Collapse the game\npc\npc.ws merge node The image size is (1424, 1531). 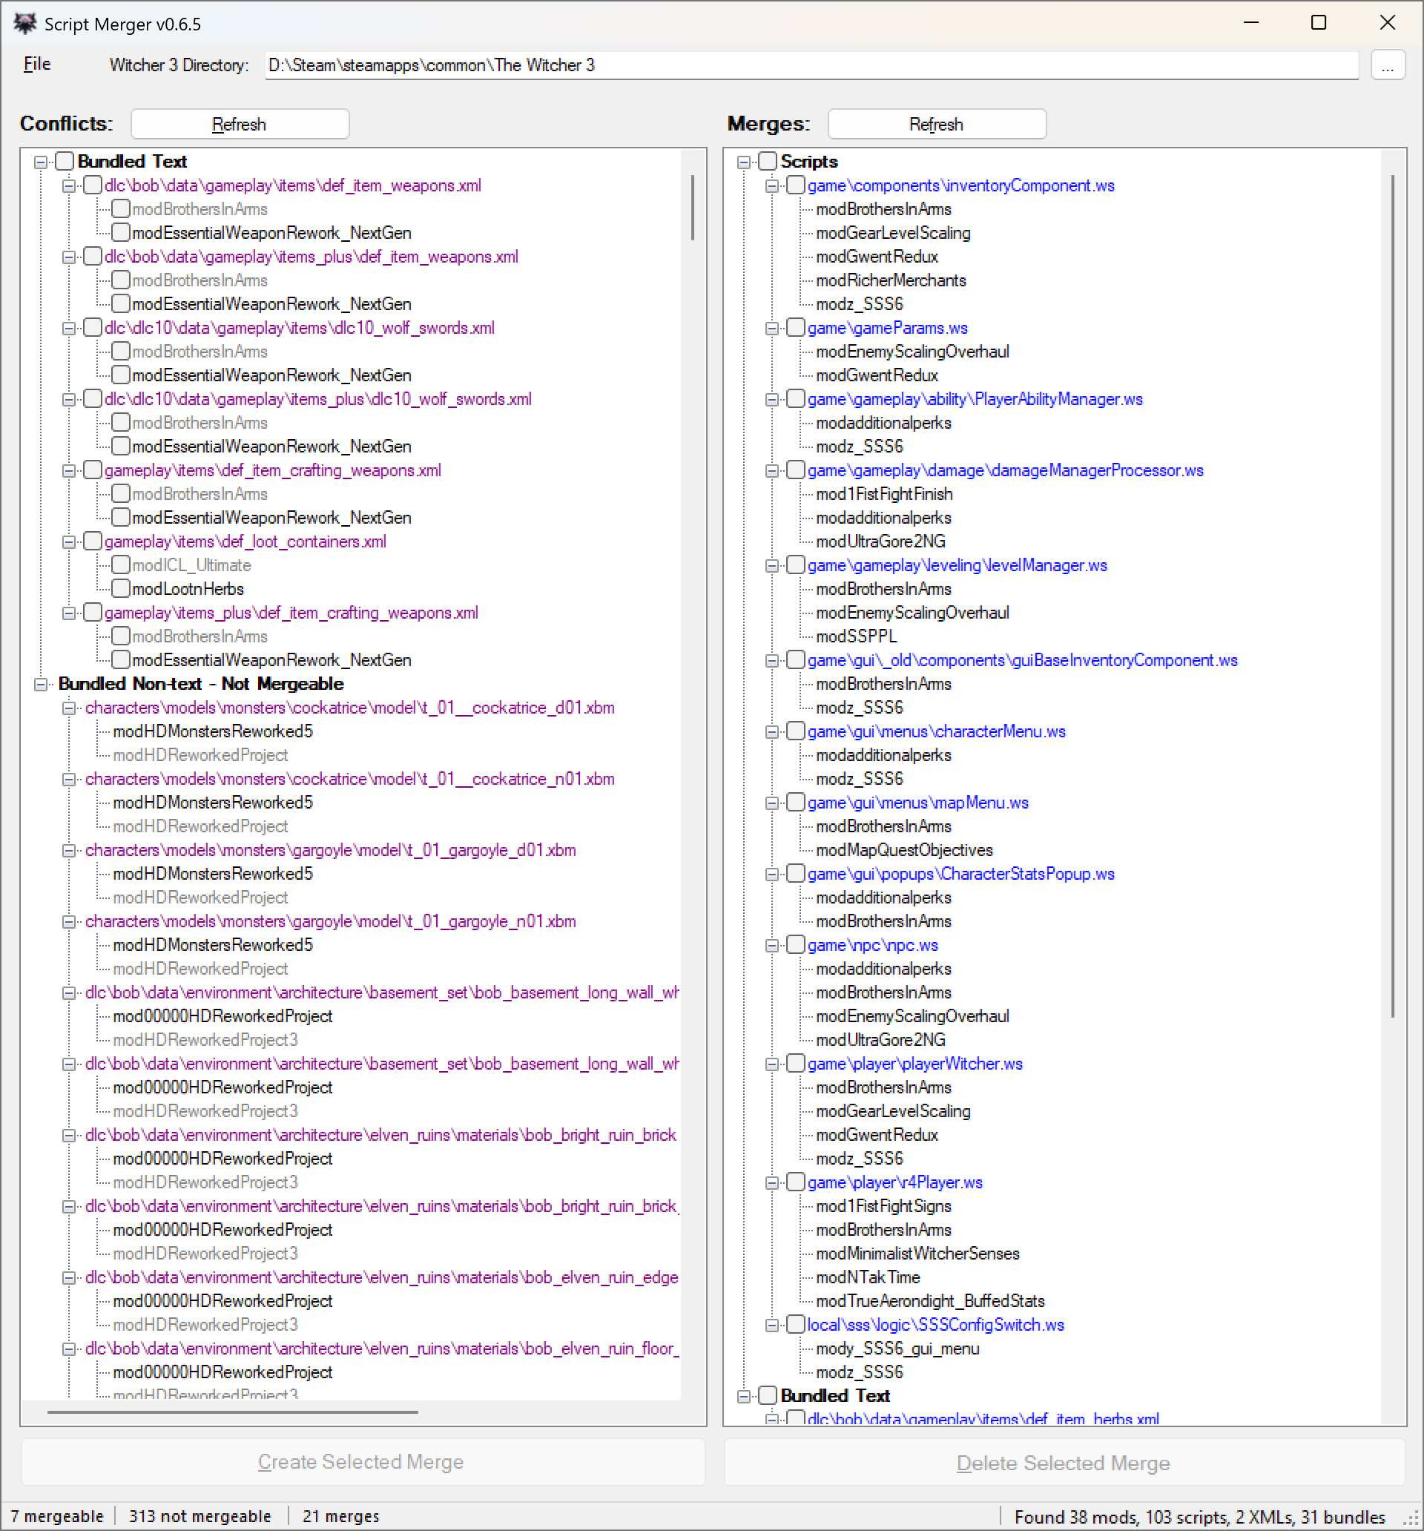coord(771,945)
